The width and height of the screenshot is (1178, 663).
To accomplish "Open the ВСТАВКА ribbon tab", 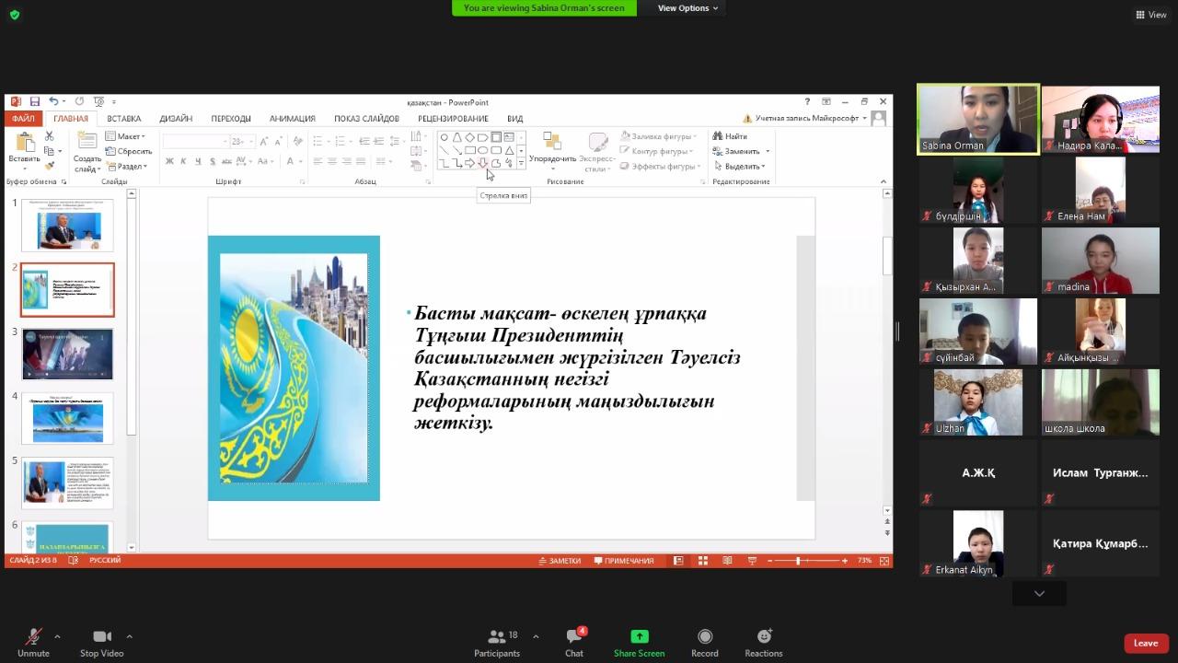I will tap(123, 119).
